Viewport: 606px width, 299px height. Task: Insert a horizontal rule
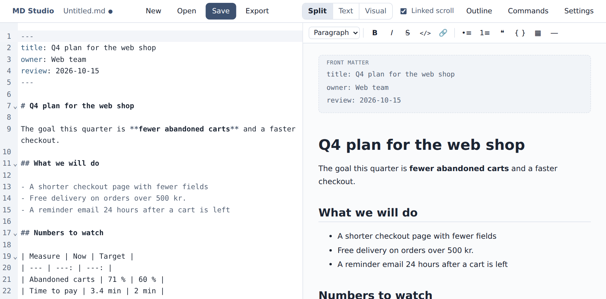pos(554,33)
